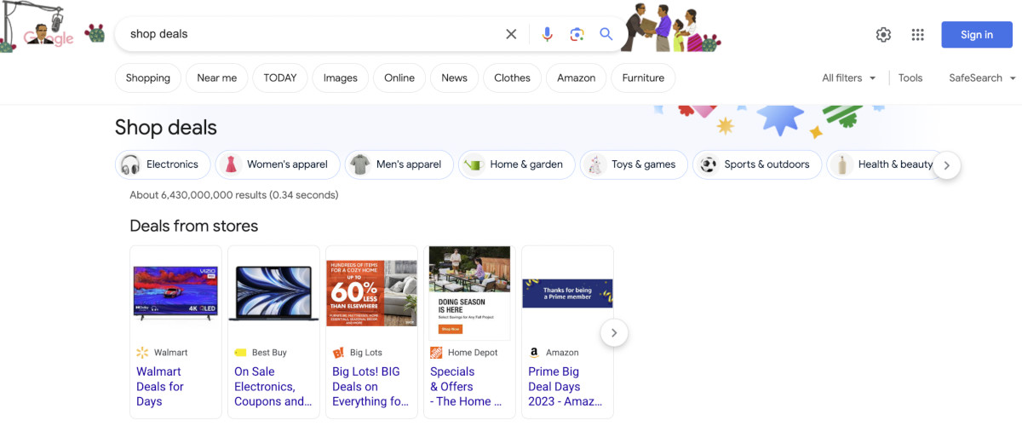Choose the Men's apparel category chip

click(x=399, y=164)
